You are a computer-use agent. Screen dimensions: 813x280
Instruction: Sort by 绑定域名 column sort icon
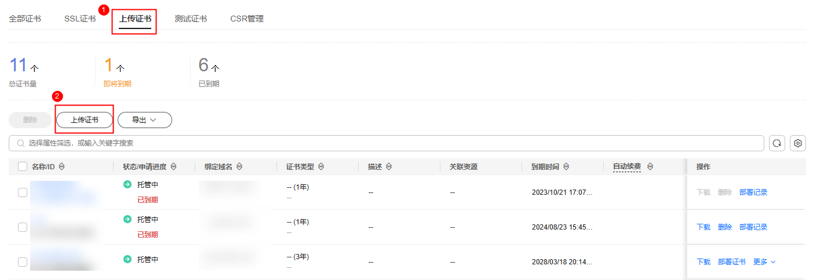coord(239,166)
